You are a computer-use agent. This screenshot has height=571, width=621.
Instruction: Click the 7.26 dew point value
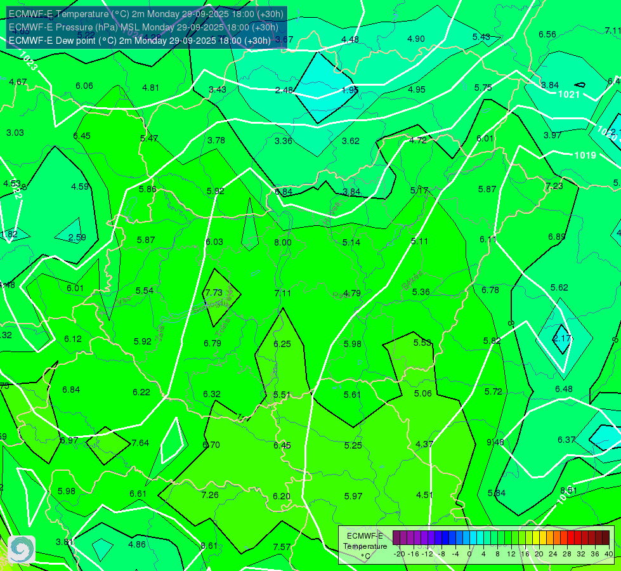tap(210, 495)
